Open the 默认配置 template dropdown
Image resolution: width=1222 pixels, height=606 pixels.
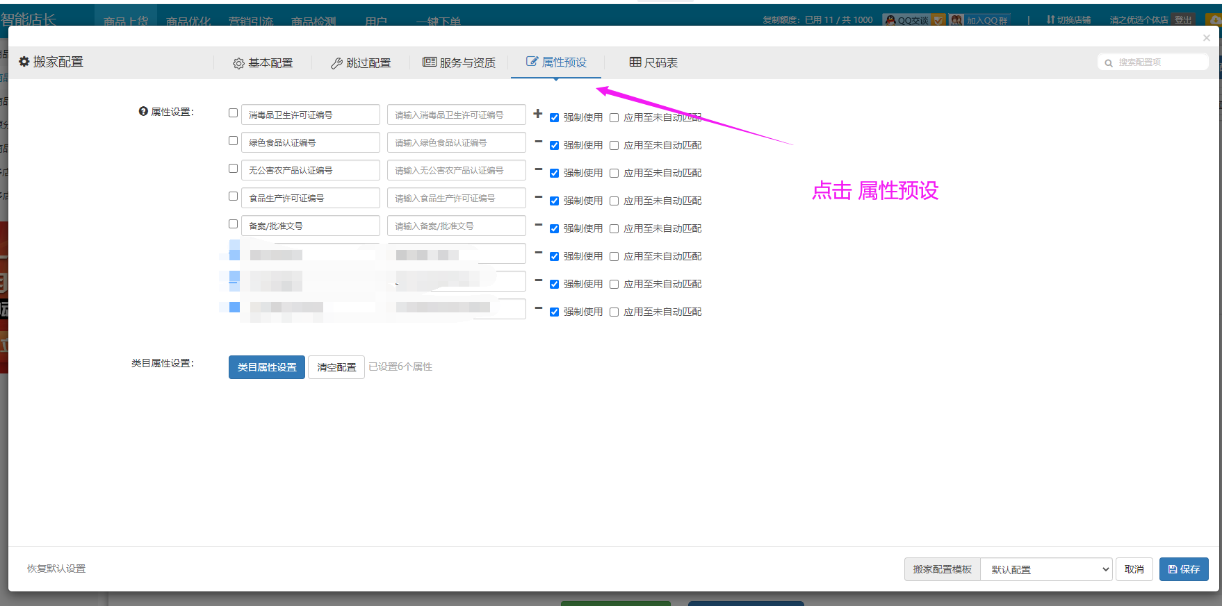1045,569
